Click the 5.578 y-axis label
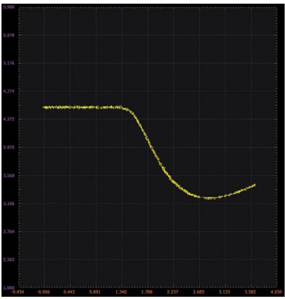Viewport: 285px width, 299px height. coord(9,35)
